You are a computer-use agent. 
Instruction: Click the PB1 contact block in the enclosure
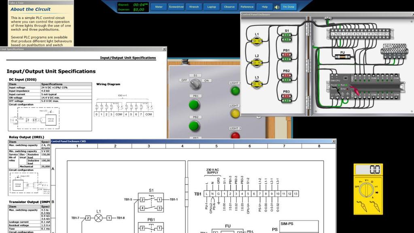(287, 57)
